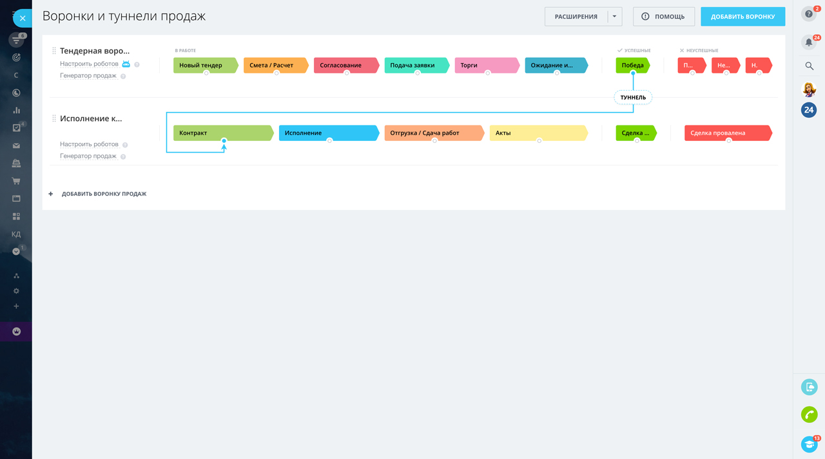Click the ТУННЕЛЬ label on the connector

[633, 98]
